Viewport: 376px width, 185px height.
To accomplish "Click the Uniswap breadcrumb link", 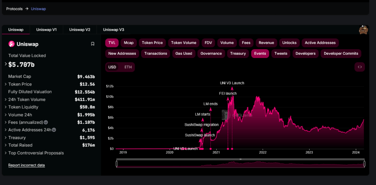I will (38, 9).
